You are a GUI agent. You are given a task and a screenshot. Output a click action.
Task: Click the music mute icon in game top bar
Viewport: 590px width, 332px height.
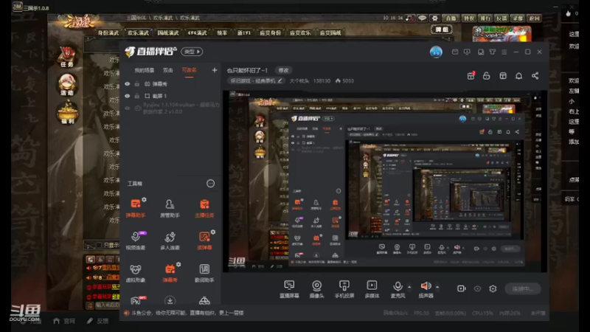410,18
